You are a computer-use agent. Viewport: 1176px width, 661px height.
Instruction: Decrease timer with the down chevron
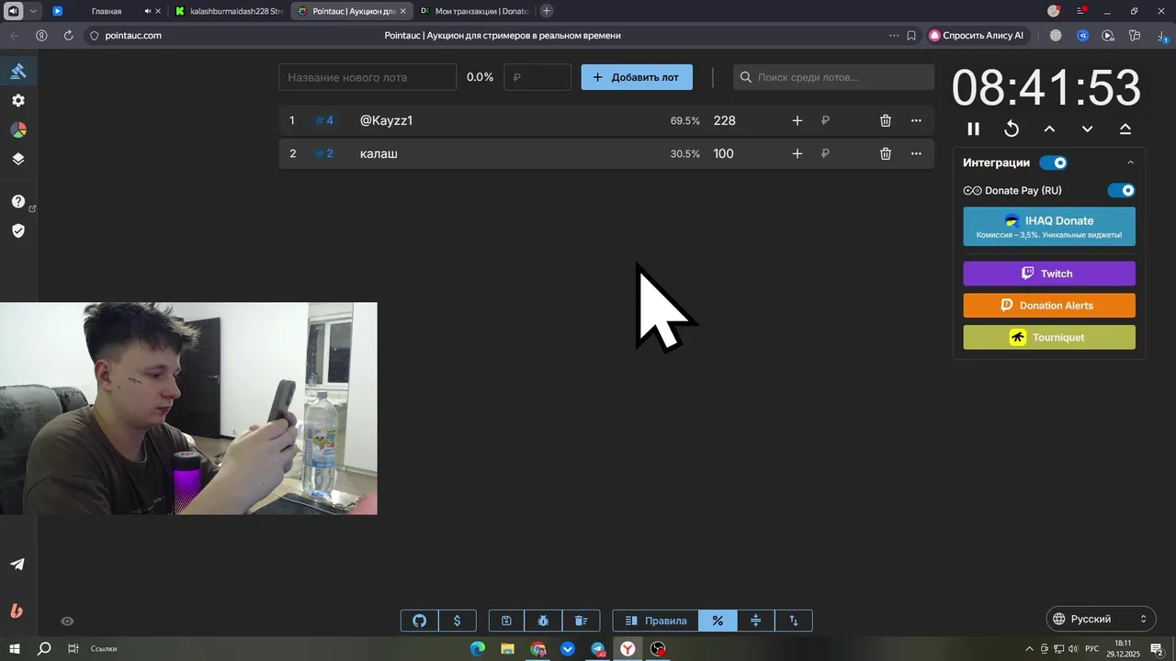[x=1087, y=129]
